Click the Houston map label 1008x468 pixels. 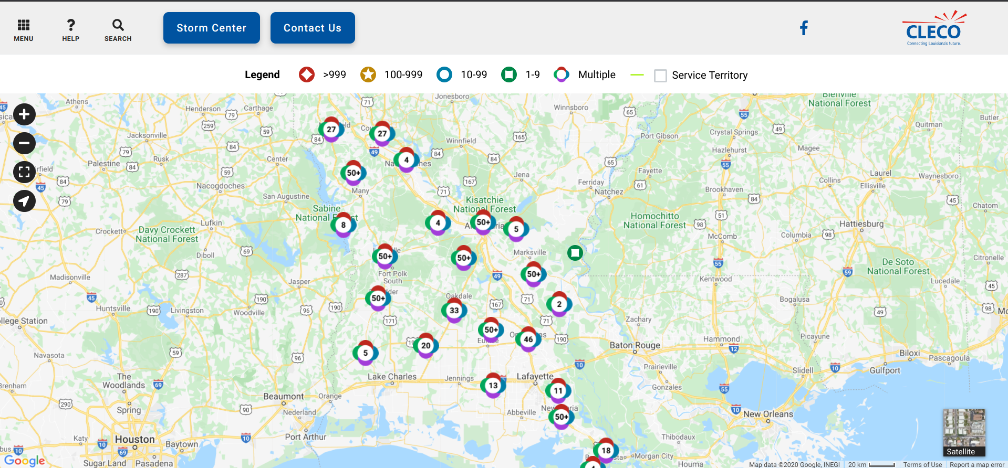[135, 439]
